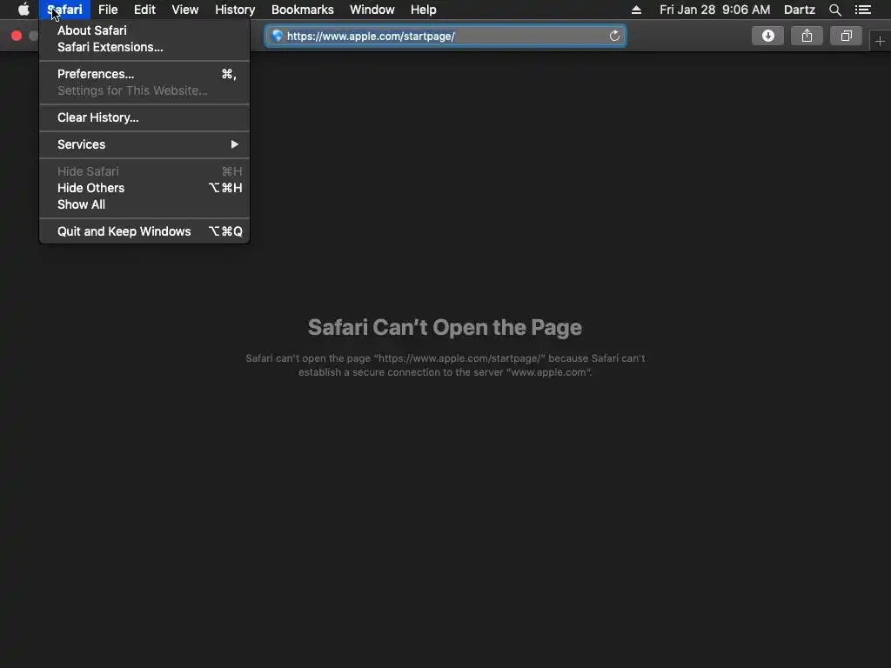Select About Safari
The image size is (891, 668).
[x=144, y=30]
